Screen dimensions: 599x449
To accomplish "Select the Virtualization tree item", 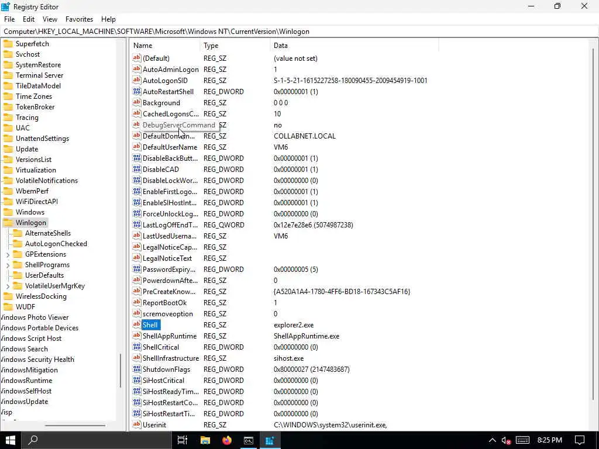I will tap(36, 170).
